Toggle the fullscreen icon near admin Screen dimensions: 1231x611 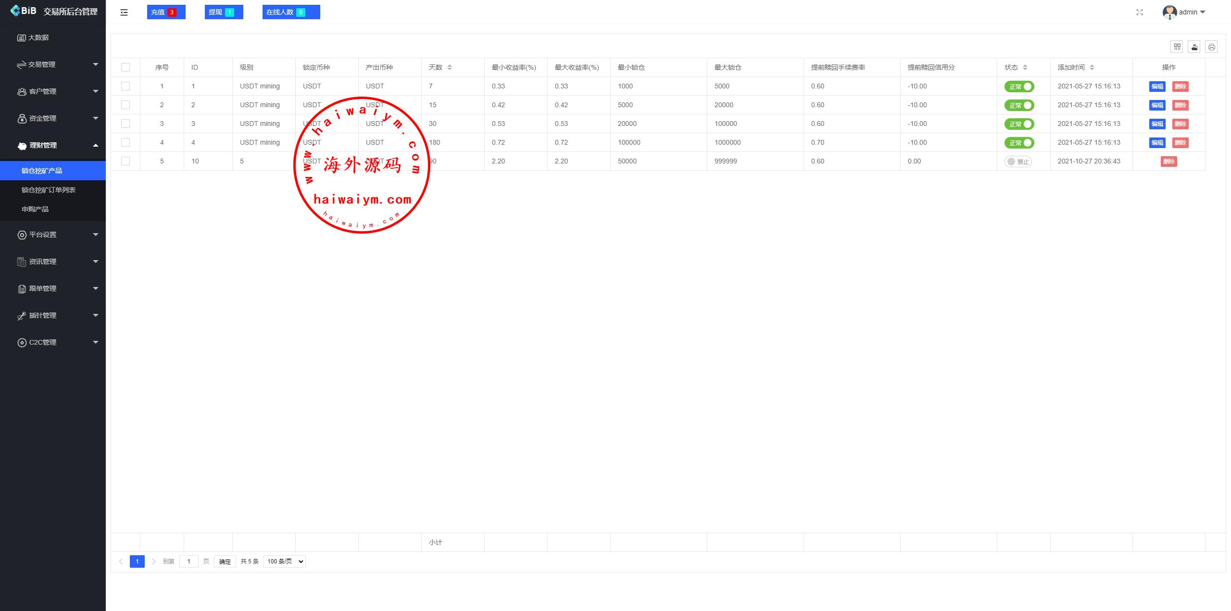tap(1139, 12)
